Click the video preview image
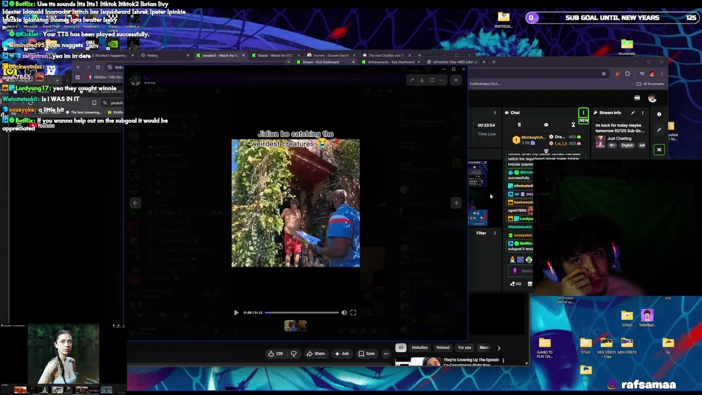 coord(296,203)
